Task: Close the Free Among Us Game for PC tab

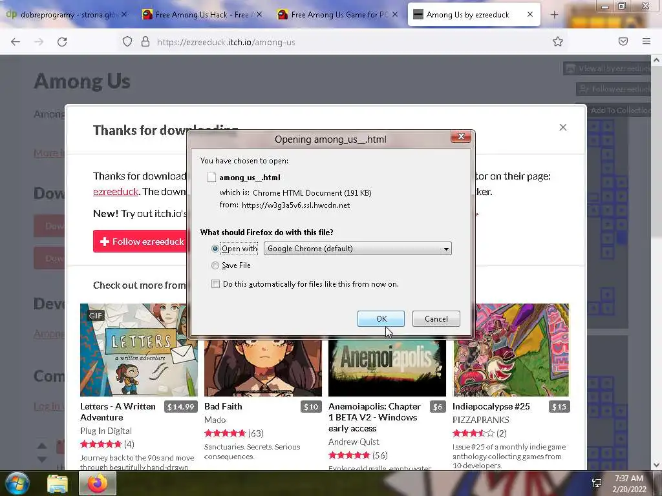Action: point(395,14)
